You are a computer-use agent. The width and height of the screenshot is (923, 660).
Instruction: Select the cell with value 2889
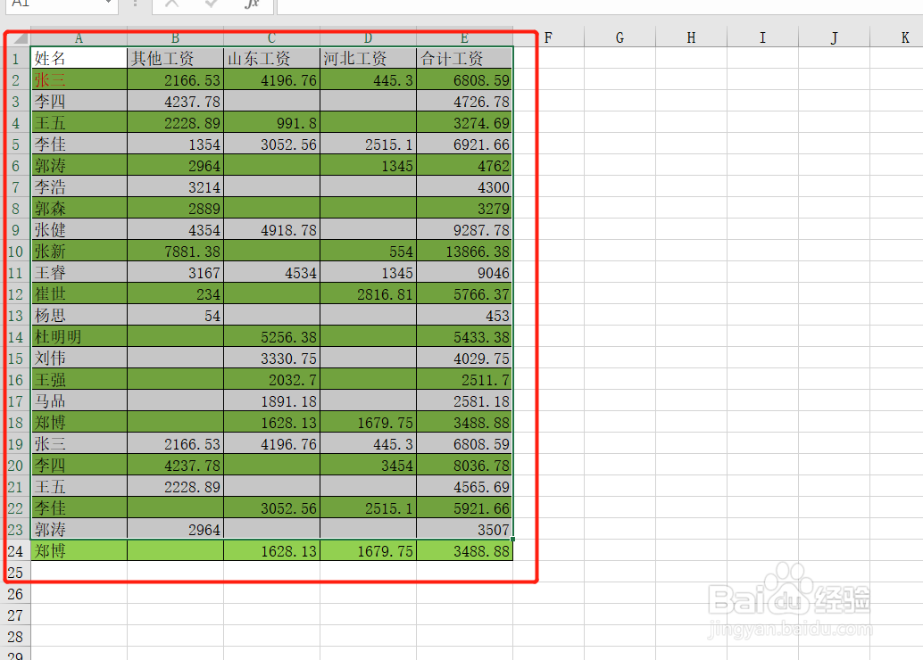point(176,208)
